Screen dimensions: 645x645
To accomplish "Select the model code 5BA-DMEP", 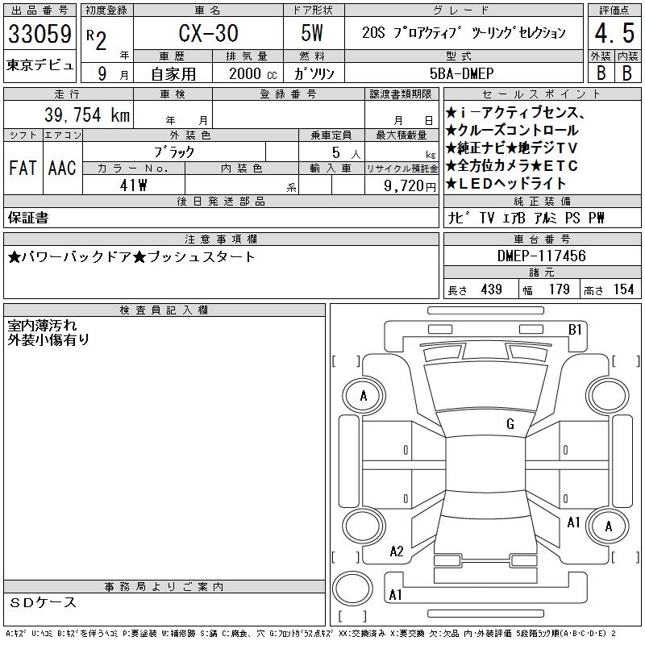I will coord(461,73).
